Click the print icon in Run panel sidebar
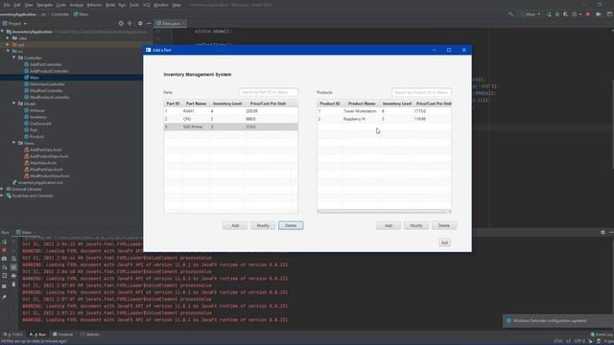The width and height of the screenshot is (614, 345). coord(13,276)
